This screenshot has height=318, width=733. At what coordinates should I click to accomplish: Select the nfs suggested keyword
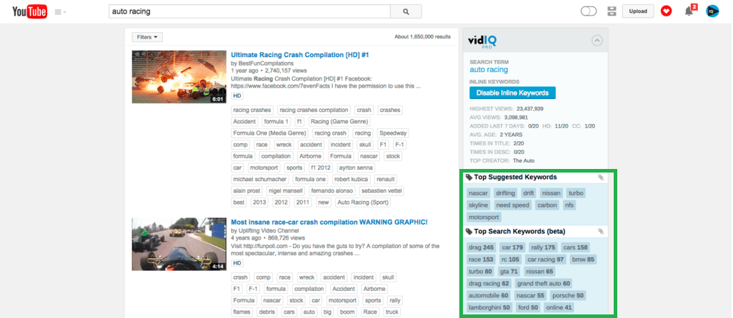point(569,205)
